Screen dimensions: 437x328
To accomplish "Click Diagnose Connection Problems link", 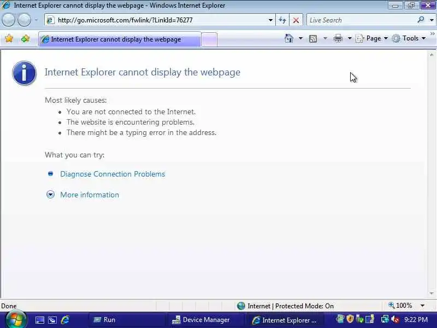I will tap(113, 174).
